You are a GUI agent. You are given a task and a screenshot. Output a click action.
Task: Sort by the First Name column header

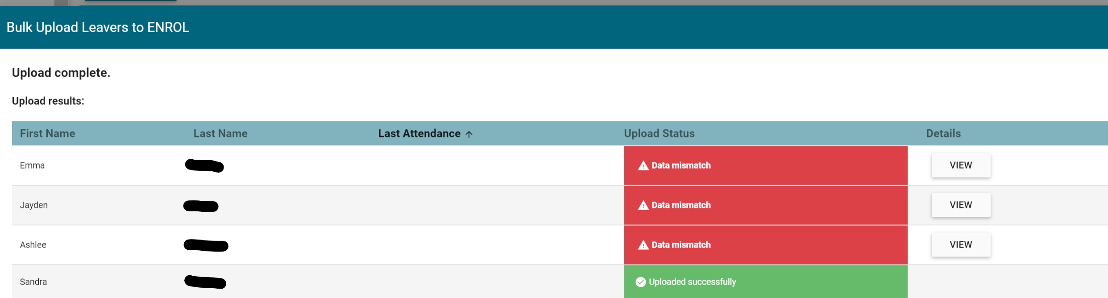pos(47,133)
